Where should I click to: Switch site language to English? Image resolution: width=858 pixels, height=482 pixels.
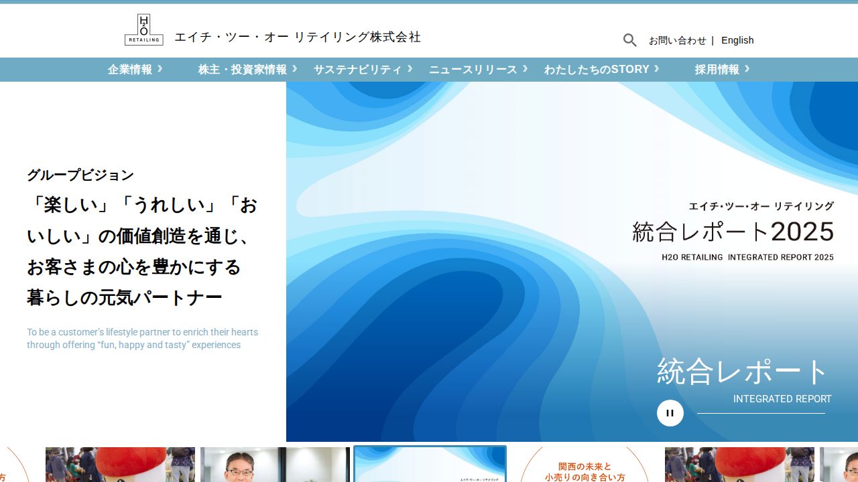[737, 40]
